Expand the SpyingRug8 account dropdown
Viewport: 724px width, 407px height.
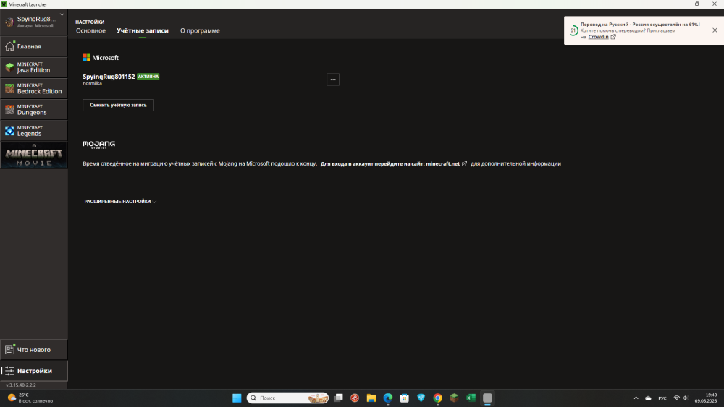[x=34, y=22]
